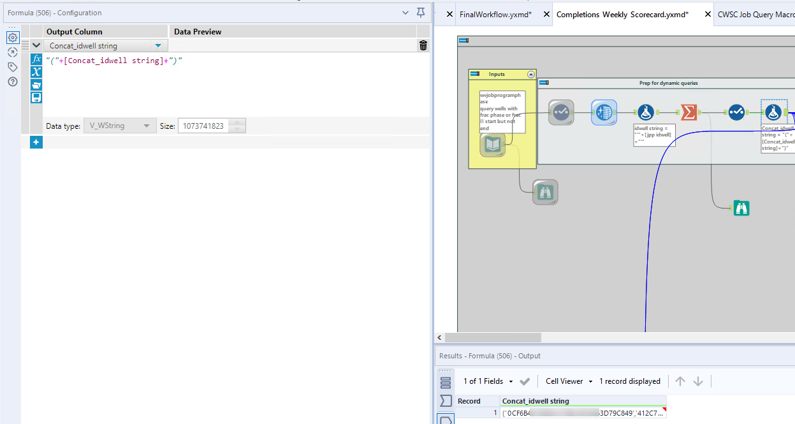Open the saved expressions folder icon
This screenshot has width=795, height=424.
click(36, 84)
